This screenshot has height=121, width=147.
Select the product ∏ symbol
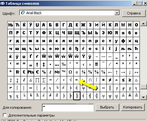coord(37,80)
